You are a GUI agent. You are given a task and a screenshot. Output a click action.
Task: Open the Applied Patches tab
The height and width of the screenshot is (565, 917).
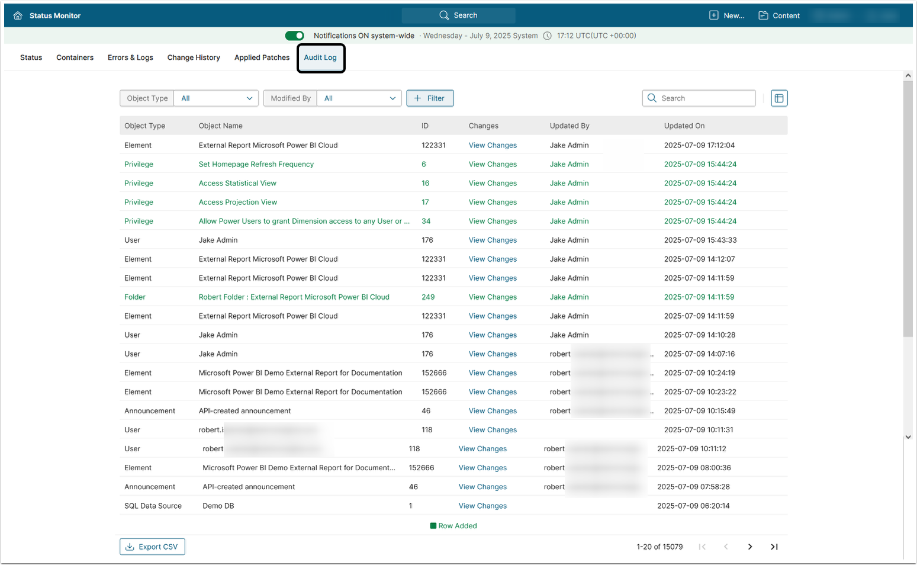click(262, 57)
